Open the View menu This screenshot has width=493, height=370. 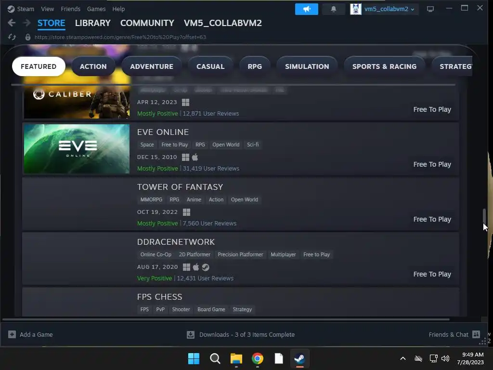pyautogui.click(x=48, y=9)
